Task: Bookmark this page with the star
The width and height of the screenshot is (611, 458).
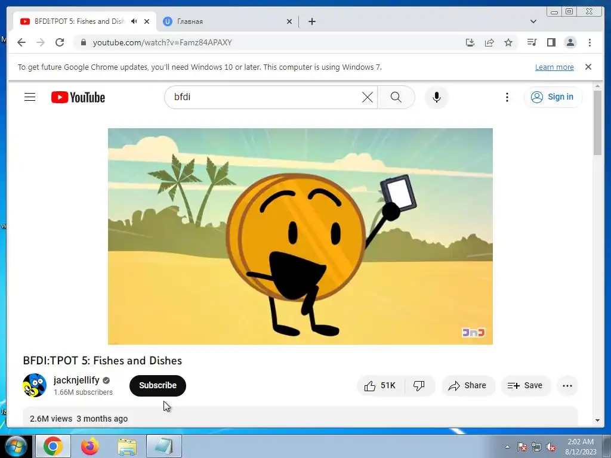Action: (508, 42)
